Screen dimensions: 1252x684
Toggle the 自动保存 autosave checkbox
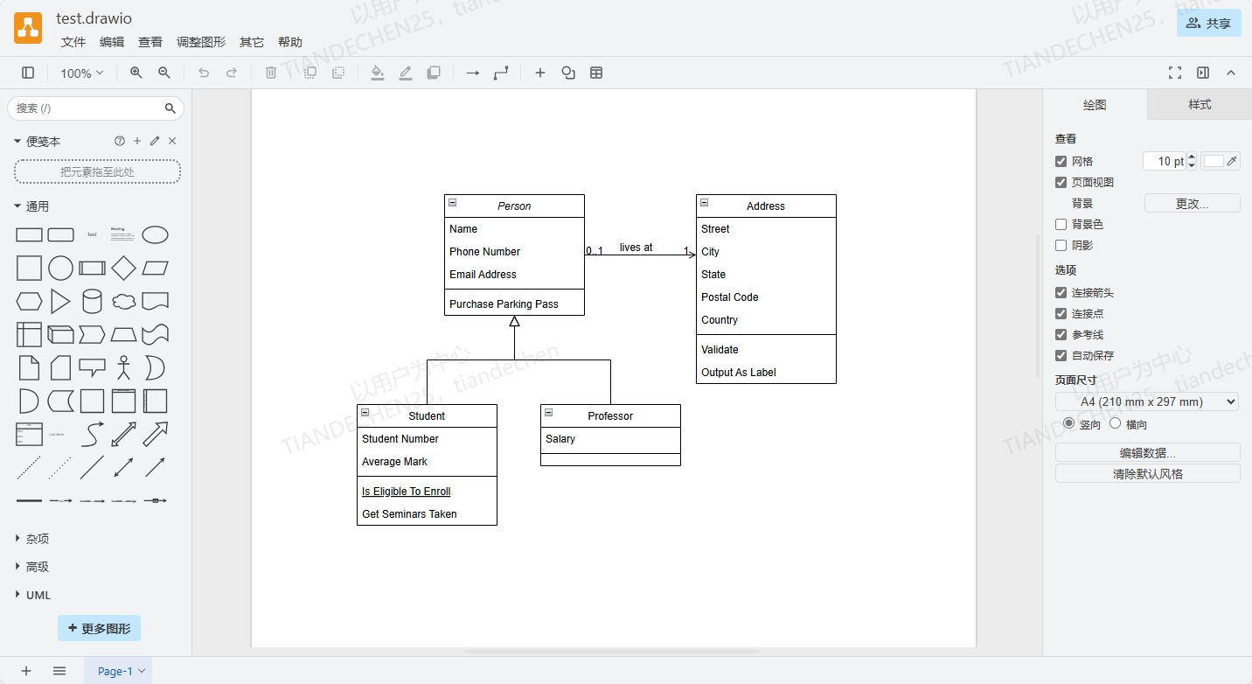tap(1061, 356)
